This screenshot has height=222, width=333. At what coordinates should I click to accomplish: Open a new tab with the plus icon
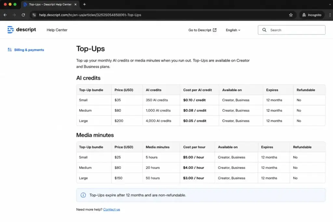coord(84,4)
